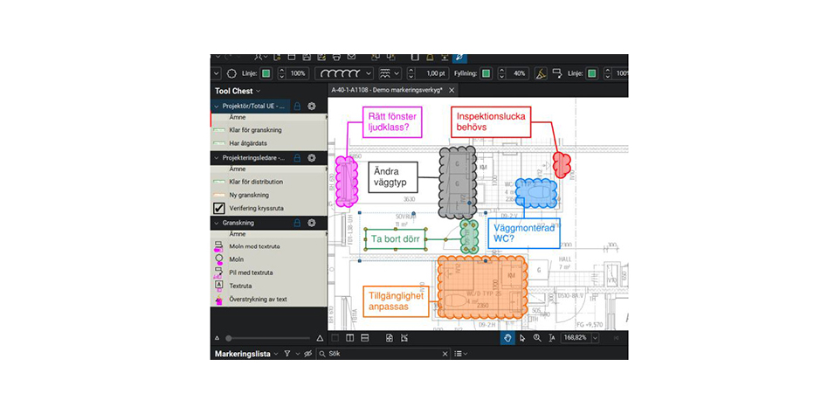Image resolution: width=828 pixels, height=414 pixels.
Task: Switch to A-40-1-A1108 document tab
Action: [386, 90]
